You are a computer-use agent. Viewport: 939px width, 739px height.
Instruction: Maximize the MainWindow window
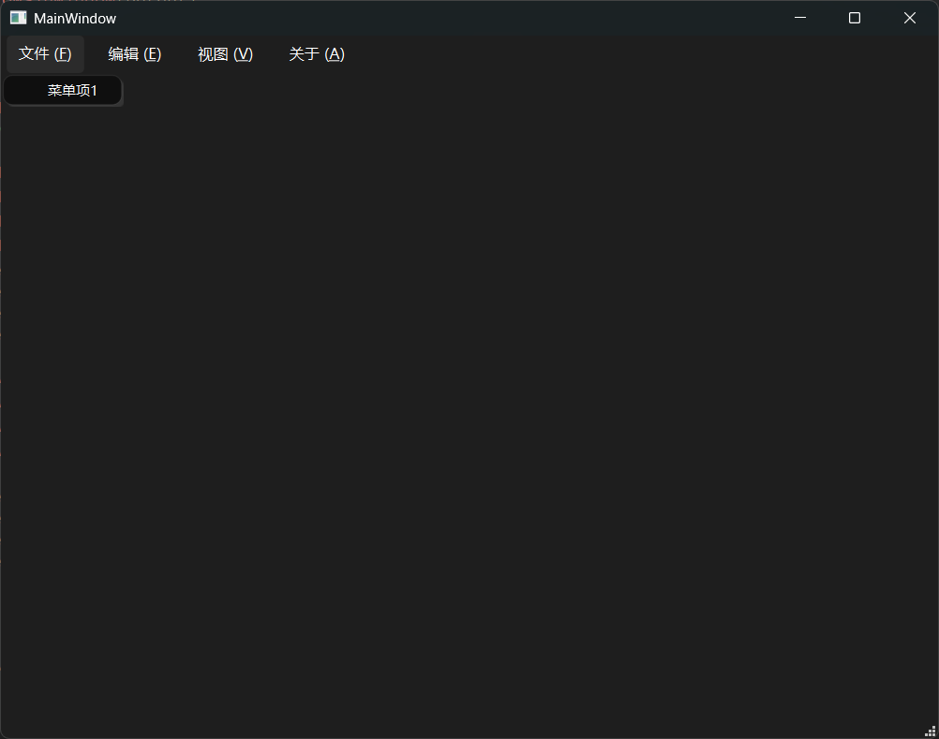click(x=855, y=18)
